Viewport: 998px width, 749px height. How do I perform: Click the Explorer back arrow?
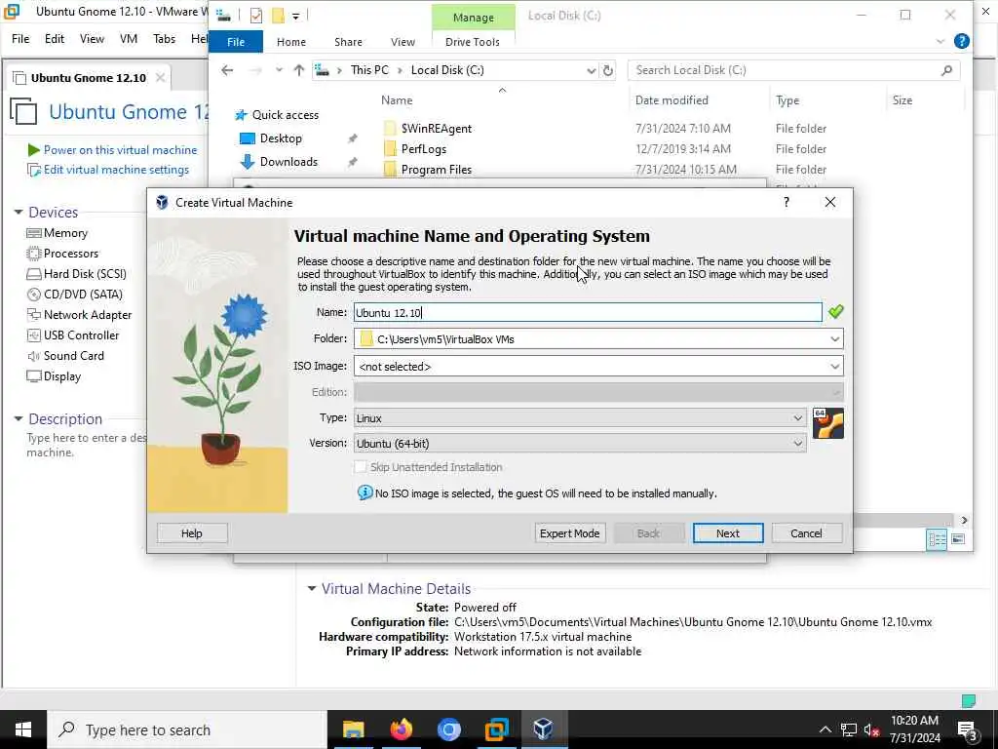click(x=227, y=70)
